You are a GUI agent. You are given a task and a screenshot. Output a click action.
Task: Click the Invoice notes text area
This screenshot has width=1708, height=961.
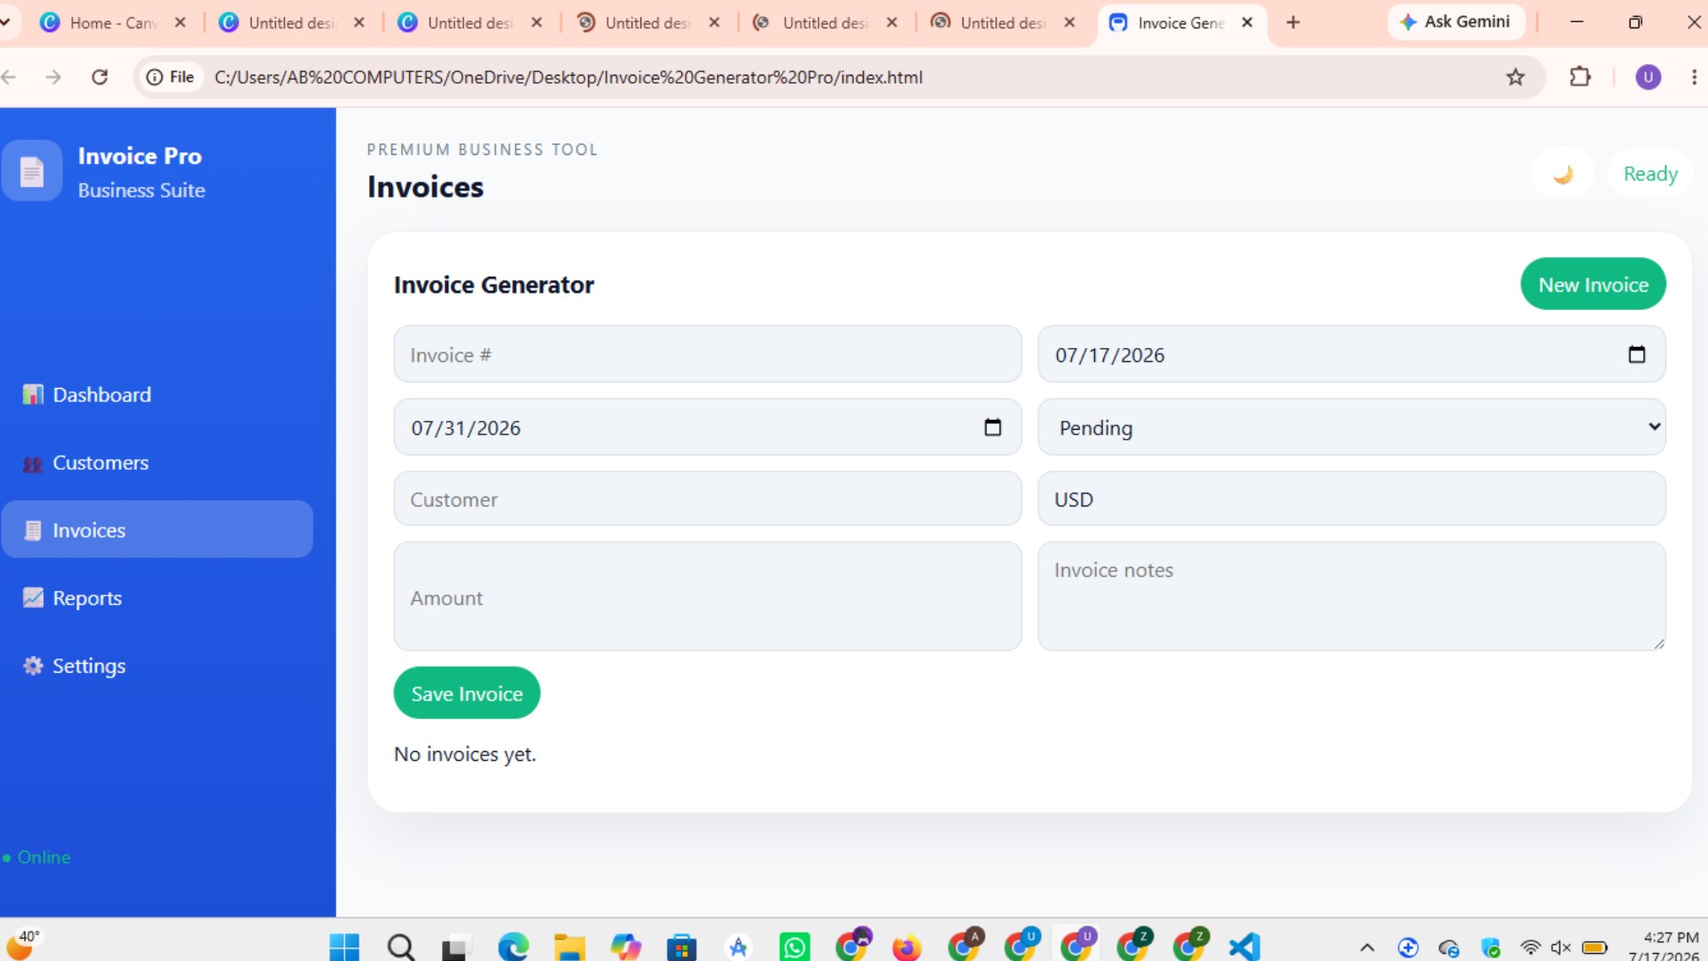coord(1351,597)
